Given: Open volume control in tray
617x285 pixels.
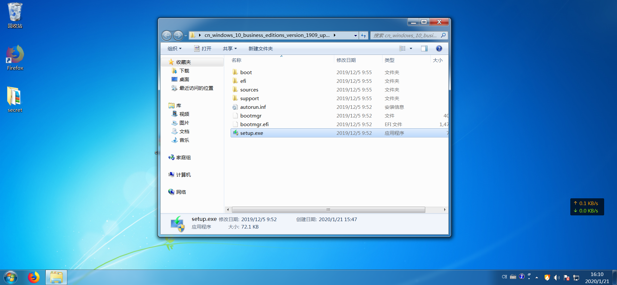Looking at the screenshot, I should pos(557,278).
